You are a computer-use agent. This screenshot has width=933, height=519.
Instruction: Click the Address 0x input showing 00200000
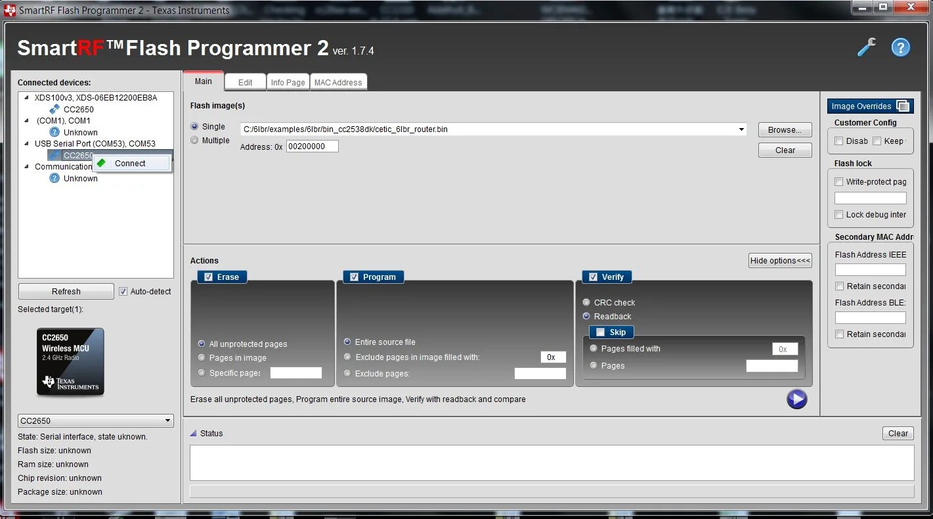point(312,147)
